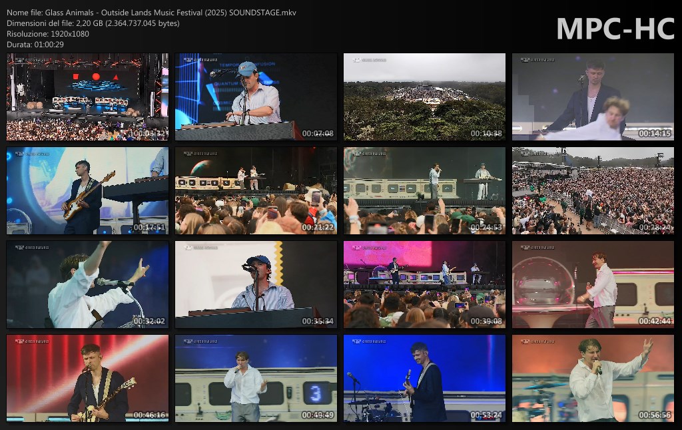Click the file name line ending in SOUNDSTAGE.mkv

pyautogui.click(x=152, y=13)
